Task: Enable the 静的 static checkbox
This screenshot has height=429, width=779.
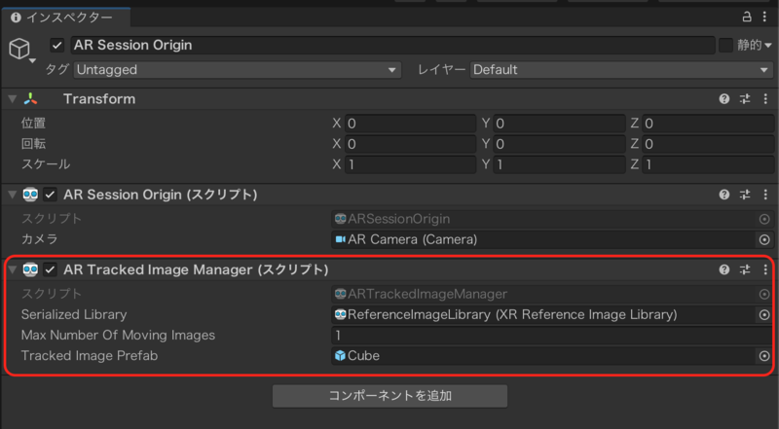Action: coord(725,45)
